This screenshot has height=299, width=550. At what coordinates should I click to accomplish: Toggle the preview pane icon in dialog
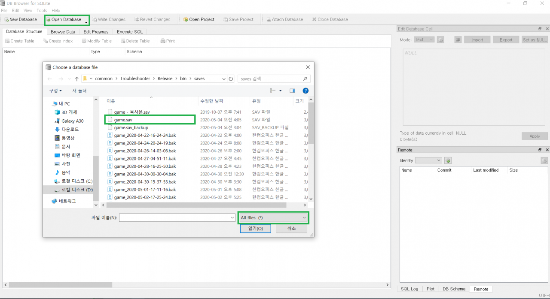click(292, 91)
